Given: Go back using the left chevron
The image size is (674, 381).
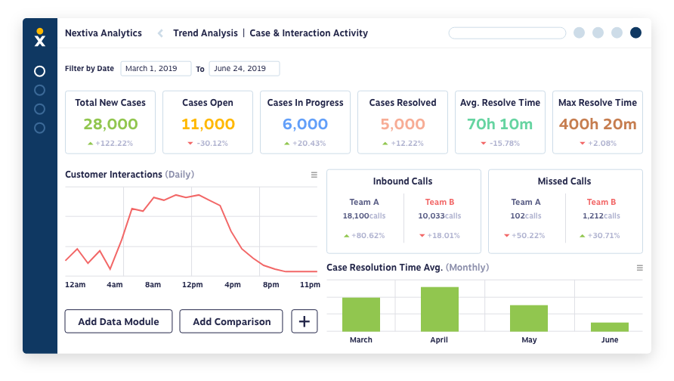Looking at the screenshot, I should pyautogui.click(x=160, y=33).
